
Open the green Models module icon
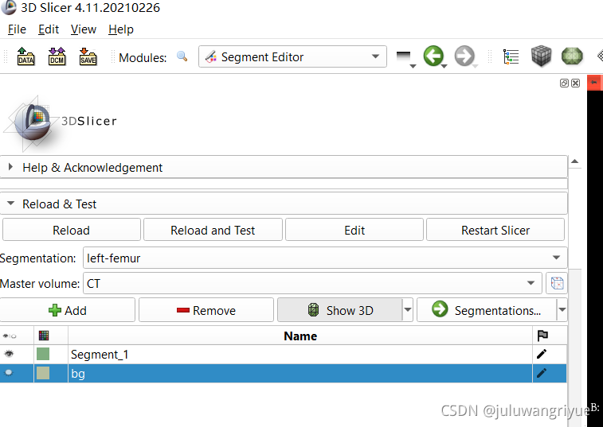(x=572, y=56)
